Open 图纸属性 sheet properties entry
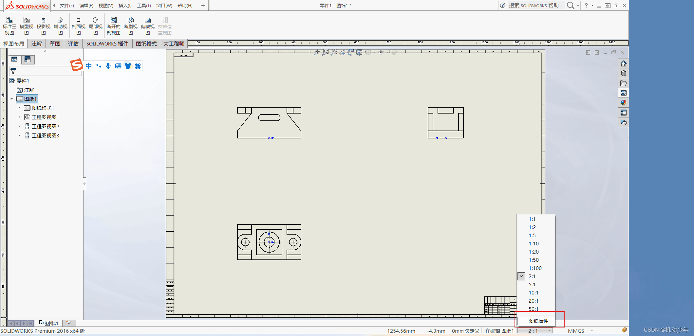The height and width of the screenshot is (336, 694). (536, 321)
